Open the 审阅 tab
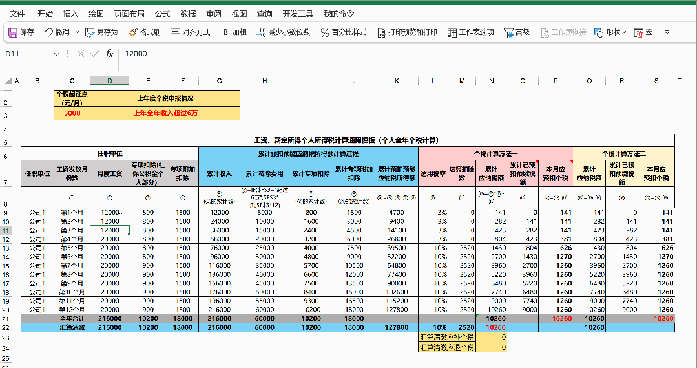 (x=214, y=14)
